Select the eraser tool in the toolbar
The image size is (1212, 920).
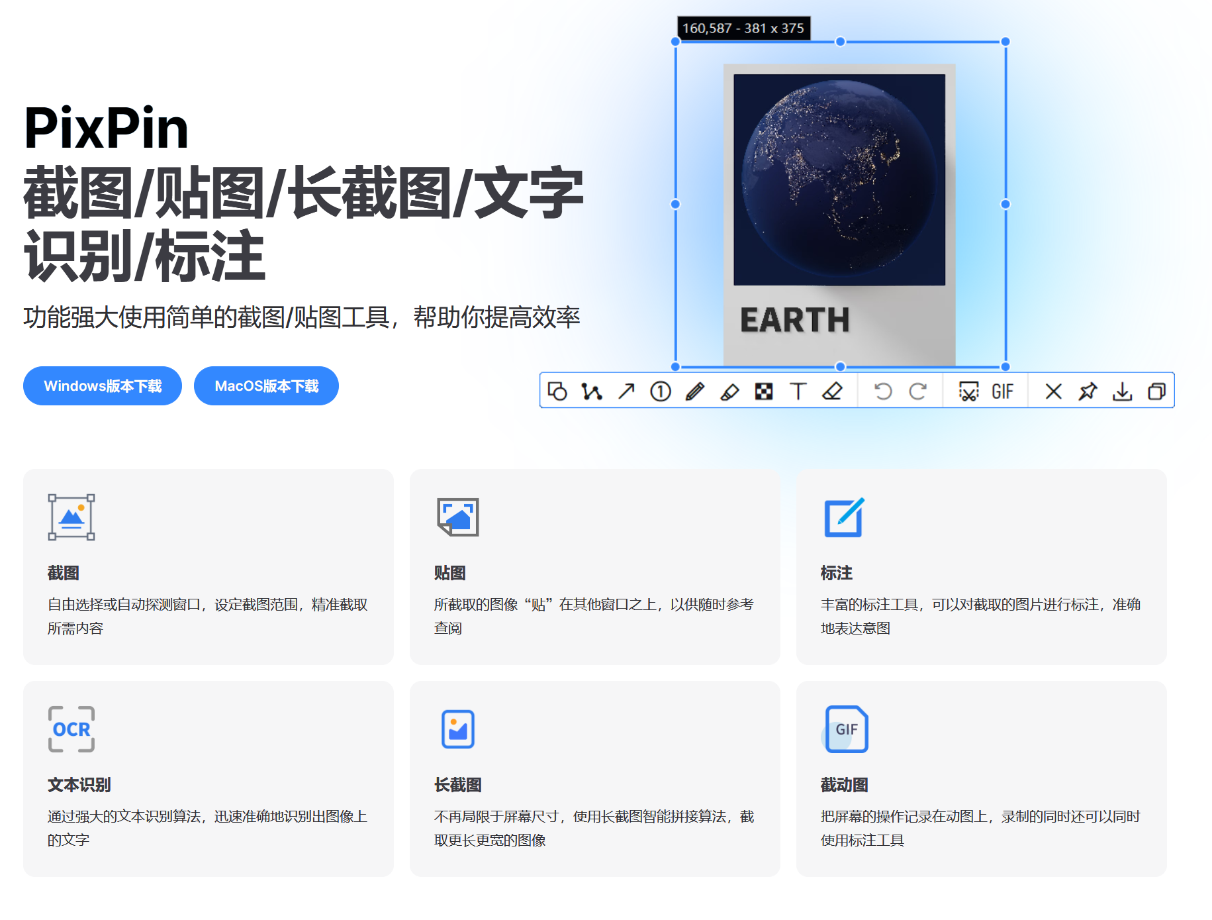tap(832, 391)
